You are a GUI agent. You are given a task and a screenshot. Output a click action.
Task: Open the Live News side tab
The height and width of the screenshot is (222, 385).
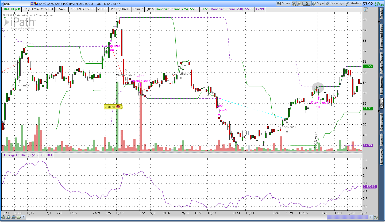382,157
